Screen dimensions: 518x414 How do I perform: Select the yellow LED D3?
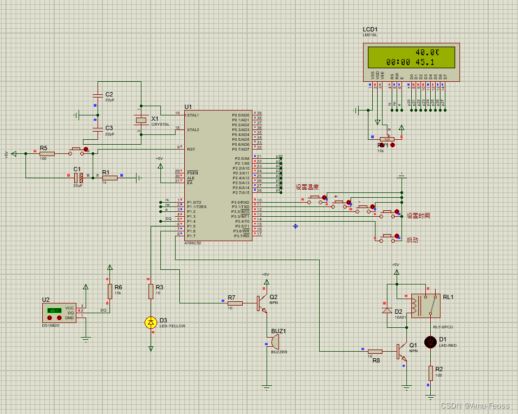[151, 322]
